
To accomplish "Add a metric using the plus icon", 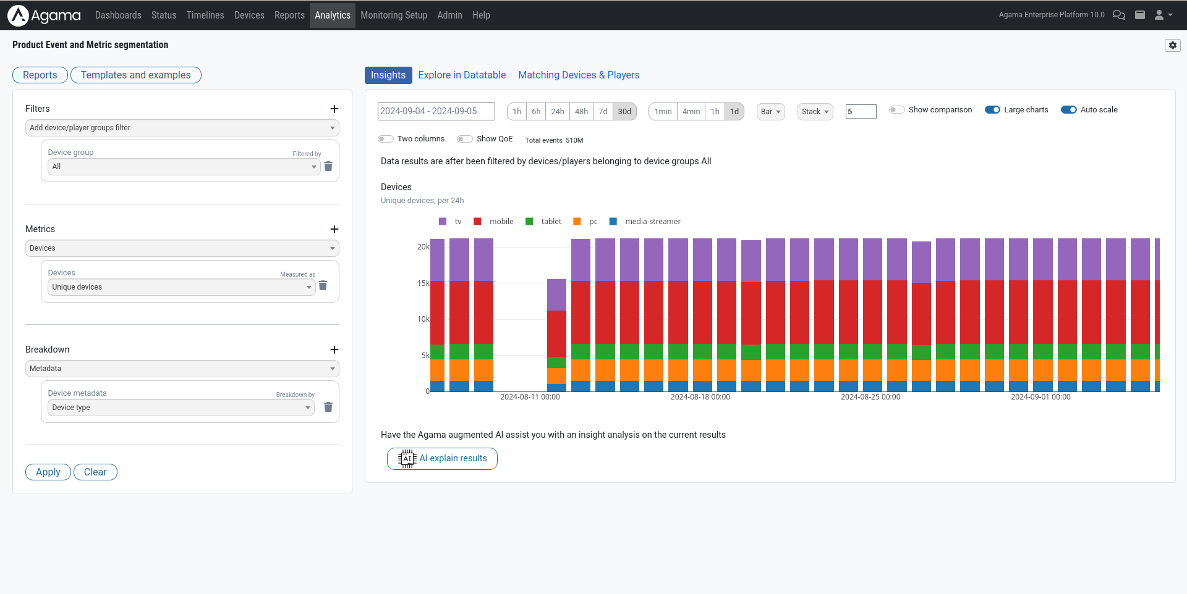I will coord(334,229).
